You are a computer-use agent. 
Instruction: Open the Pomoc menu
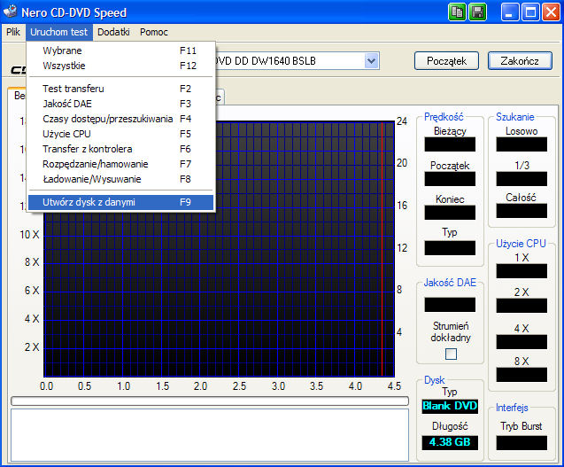[153, 32]
